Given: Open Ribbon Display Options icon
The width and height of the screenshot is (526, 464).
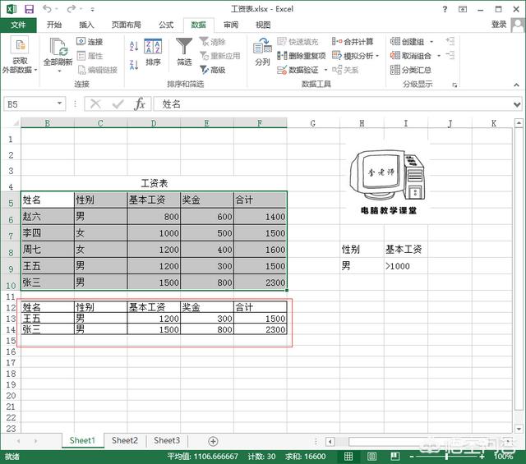Looking at the screenshot, I should pyautogui.click(x=463, y=9).
